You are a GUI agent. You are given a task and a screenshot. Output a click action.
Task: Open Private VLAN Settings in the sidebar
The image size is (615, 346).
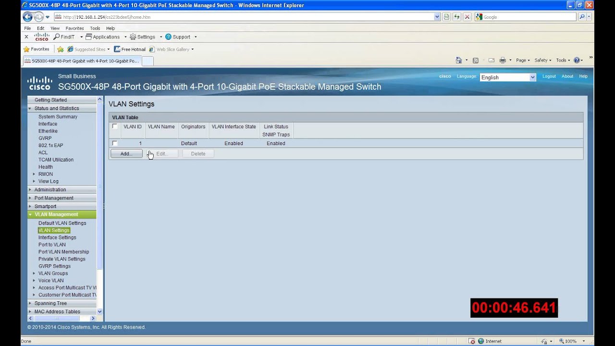(62, 259)
